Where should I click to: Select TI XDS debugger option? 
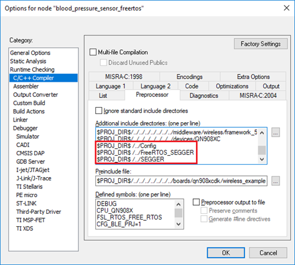click(x=25, y=228)
